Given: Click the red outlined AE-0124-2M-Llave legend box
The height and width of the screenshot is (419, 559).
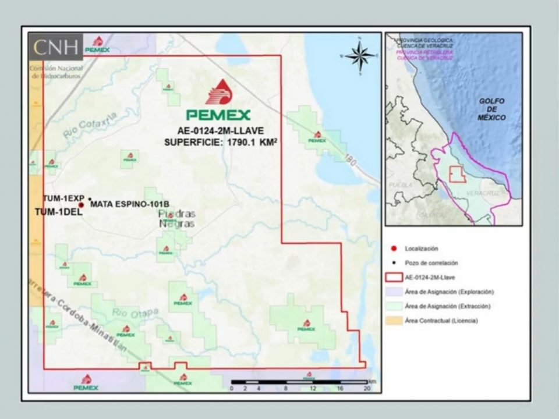Looking at the screenshot, I should pyautogui.click(x=394, y=277).
